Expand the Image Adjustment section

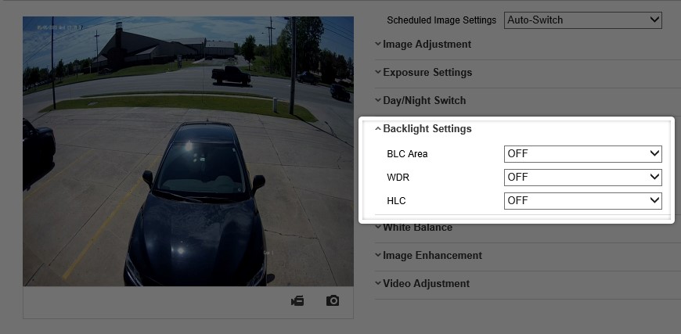coord(427,45)
